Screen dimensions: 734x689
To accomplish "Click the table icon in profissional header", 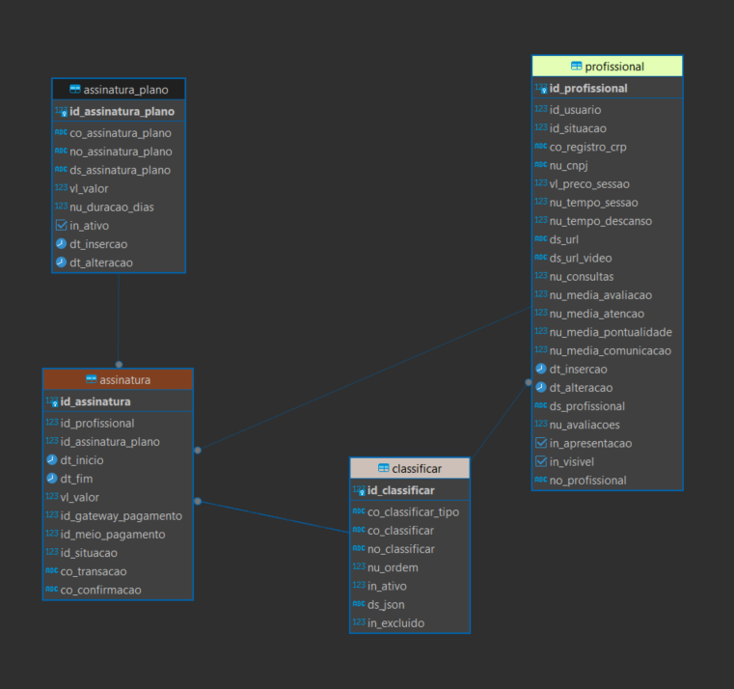I will [x=576, y=67].
